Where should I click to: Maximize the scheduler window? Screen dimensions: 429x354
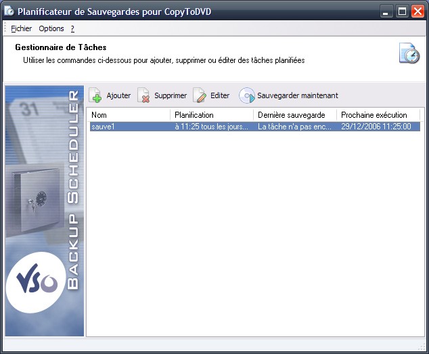[402, 11]
